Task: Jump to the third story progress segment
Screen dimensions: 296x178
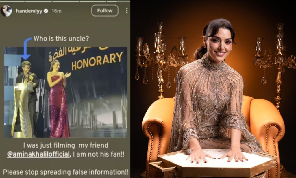Action: (x=66, y=1)
